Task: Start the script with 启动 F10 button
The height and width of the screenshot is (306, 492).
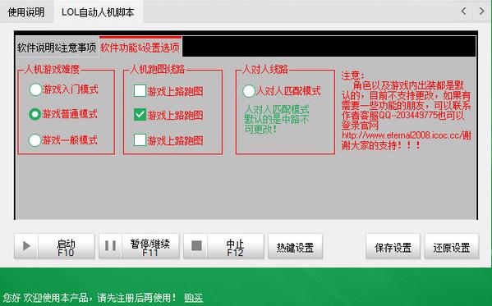Action: click(x=54, y=246)
